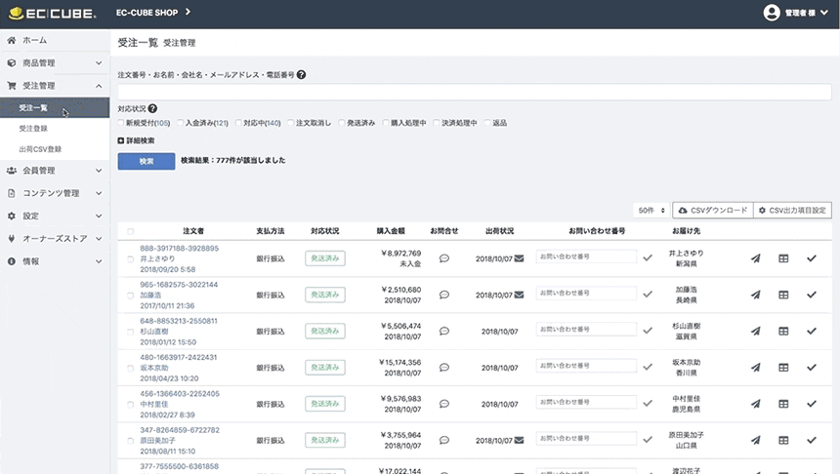Open order 888-3917188-3928895 link
The width and height of the screenshot is (840, 474).
tap(179, 249)
